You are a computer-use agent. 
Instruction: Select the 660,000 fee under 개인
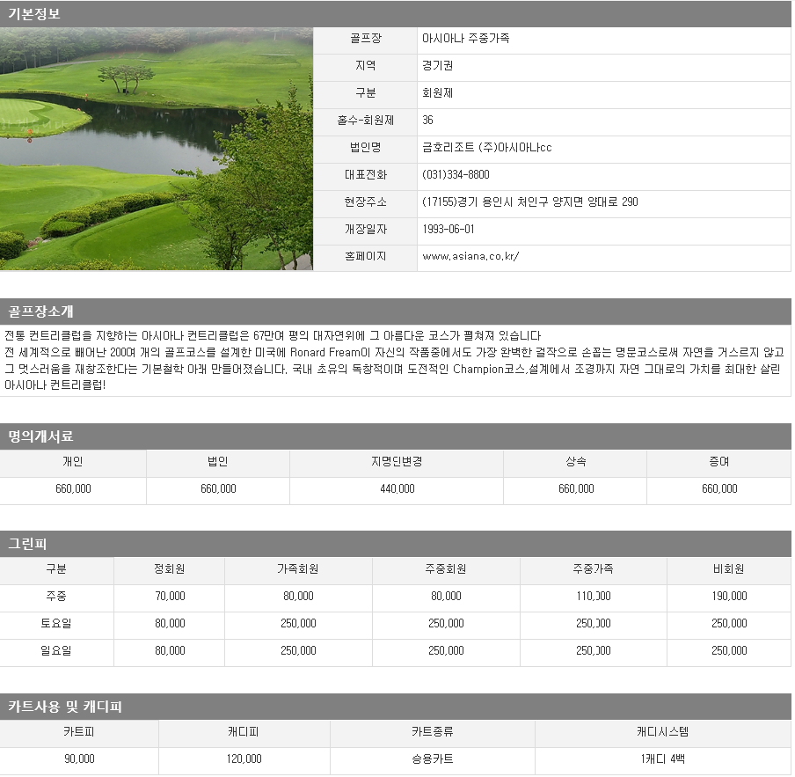(x=73, y=489)
